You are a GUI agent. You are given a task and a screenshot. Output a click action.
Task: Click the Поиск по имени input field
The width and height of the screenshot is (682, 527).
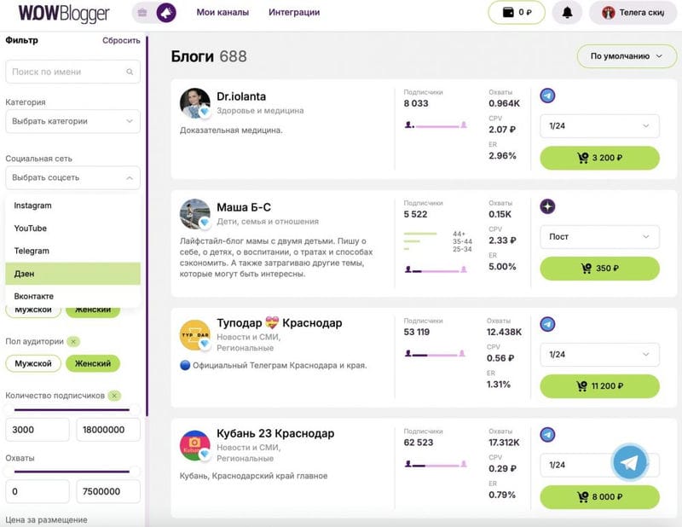point(72,72)
